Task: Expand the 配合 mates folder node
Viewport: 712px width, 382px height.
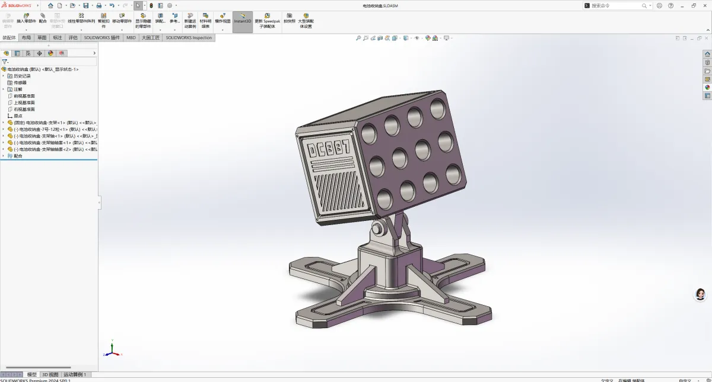Action: pyautogui.click(x=3, y=156)
